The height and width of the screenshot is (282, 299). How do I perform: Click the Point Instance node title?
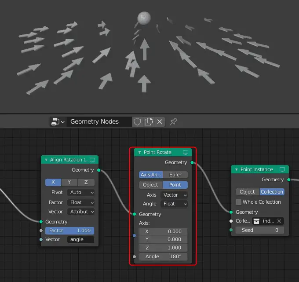(x=257, y=169)
